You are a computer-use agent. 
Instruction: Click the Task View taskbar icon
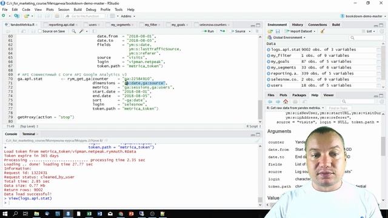tap(25, 214)
